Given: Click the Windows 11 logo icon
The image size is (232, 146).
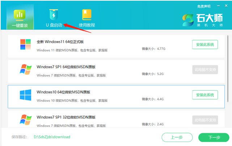Looking at the screenshot, I should point(25,44).
